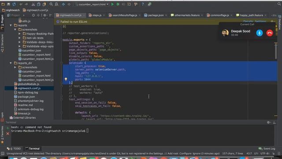Collapse the reports_dir folder
This screenshot has width=282, height=159.
tap(11, 63)
